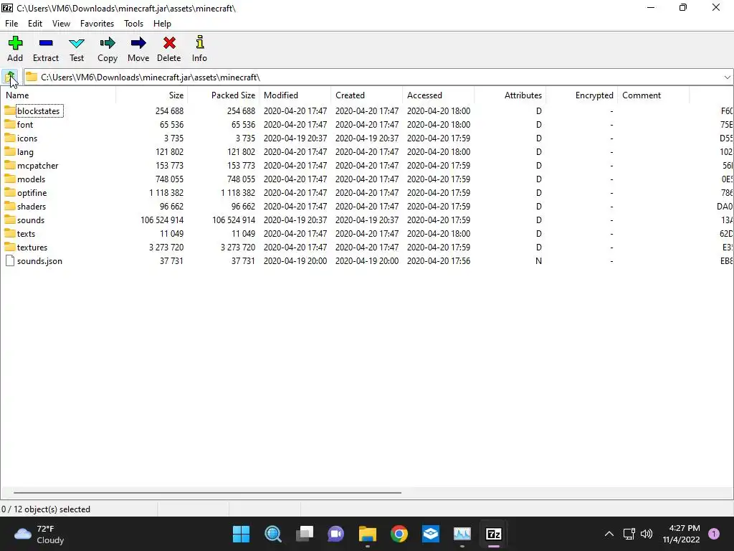734x551 pixels.
Task: Click the sounds size 106 524 914
Action: tap(162, 220)
